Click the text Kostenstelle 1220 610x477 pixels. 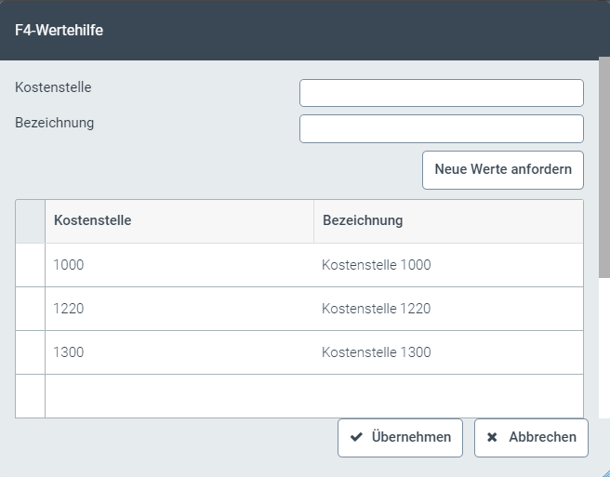377,309
